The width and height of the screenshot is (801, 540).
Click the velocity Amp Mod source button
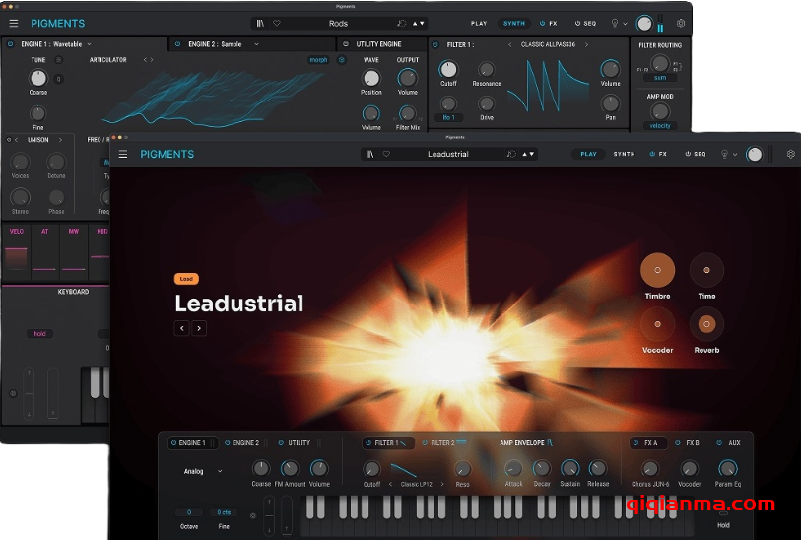click(x=660, y=126)
